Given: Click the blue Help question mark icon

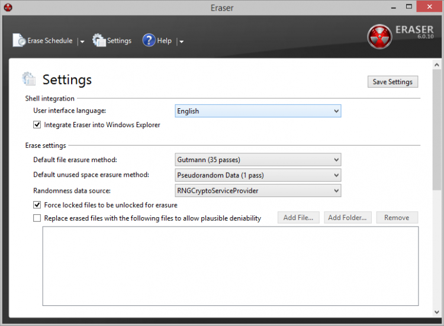Looking at the screenshot, I should point(149,40).
